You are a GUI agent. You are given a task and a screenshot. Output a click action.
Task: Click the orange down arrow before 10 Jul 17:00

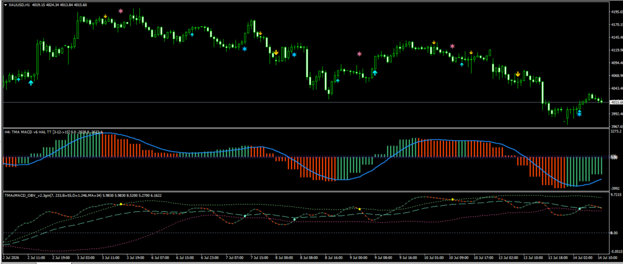pyautogui.click(x=471, y=52)
